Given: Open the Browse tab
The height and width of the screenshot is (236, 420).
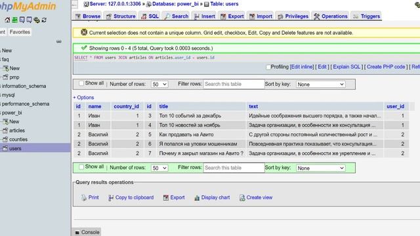Looking at the screenshot, I should [88, 16].
